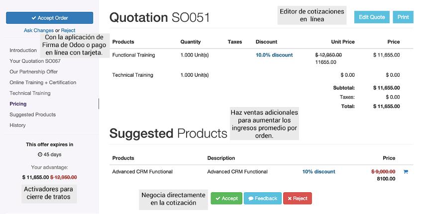Open the History section link
The width and height of the screenshot is (423, 214).
click(x=17, y=125)
